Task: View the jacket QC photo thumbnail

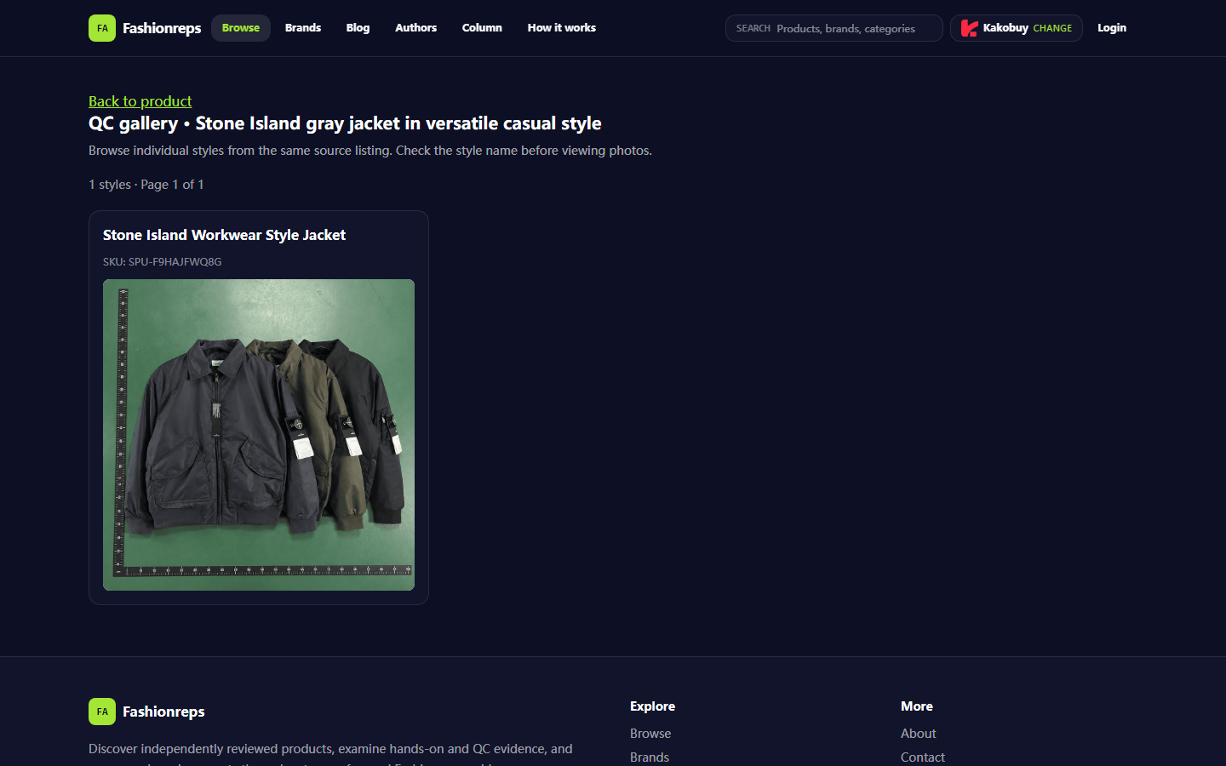Action: click(x=259, y=435)
